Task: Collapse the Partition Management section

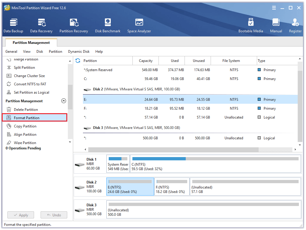Action: (x=63, y=101)
